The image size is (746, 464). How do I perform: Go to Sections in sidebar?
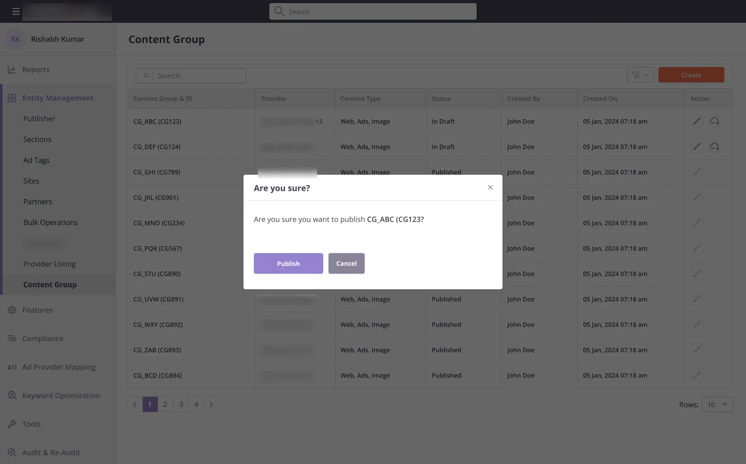[x=37, y=139]
